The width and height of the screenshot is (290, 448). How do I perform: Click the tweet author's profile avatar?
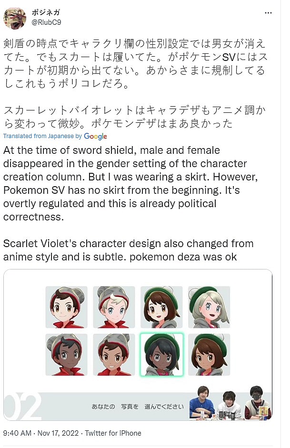pyautogui.click(x=14, y=19)
